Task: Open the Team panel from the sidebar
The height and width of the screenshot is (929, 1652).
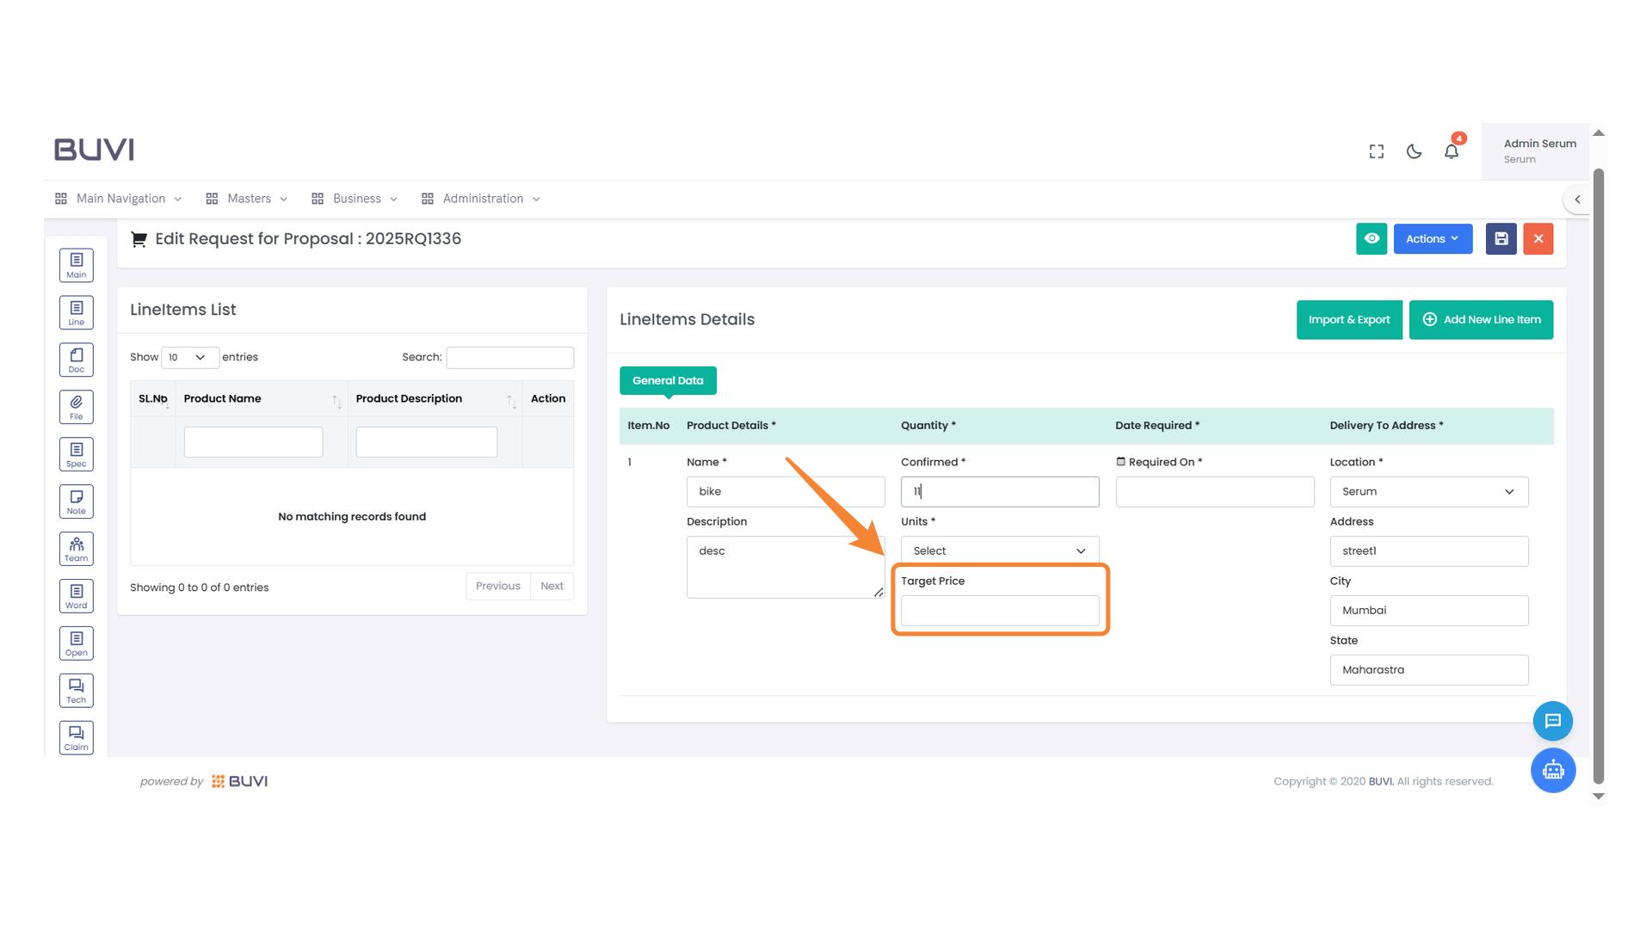Action: pyautogui.click(x=76, y=548)
